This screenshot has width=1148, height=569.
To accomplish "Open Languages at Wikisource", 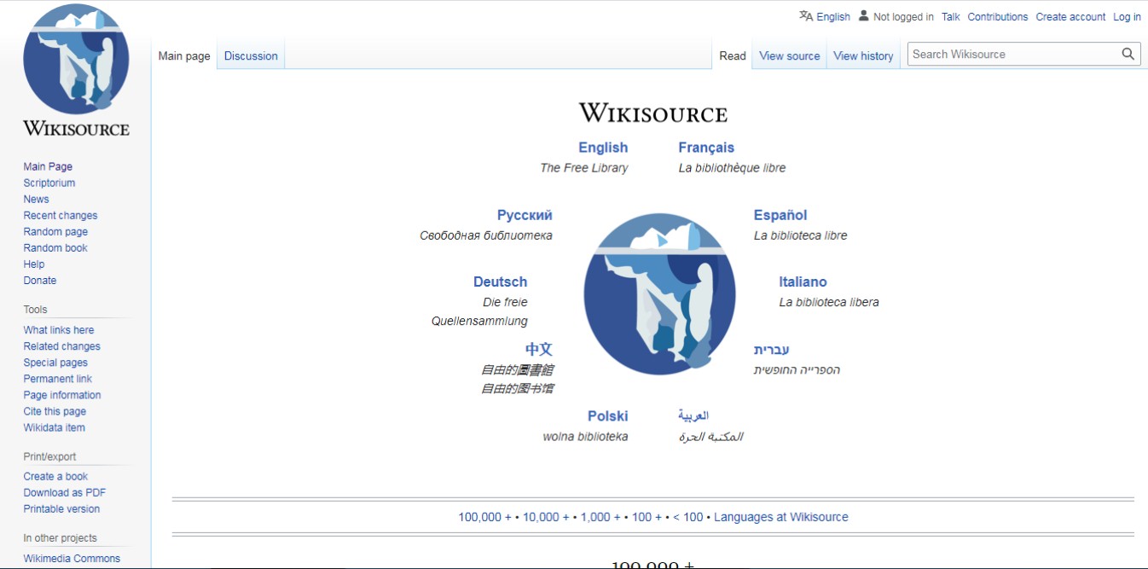I will tap(781, 517).
